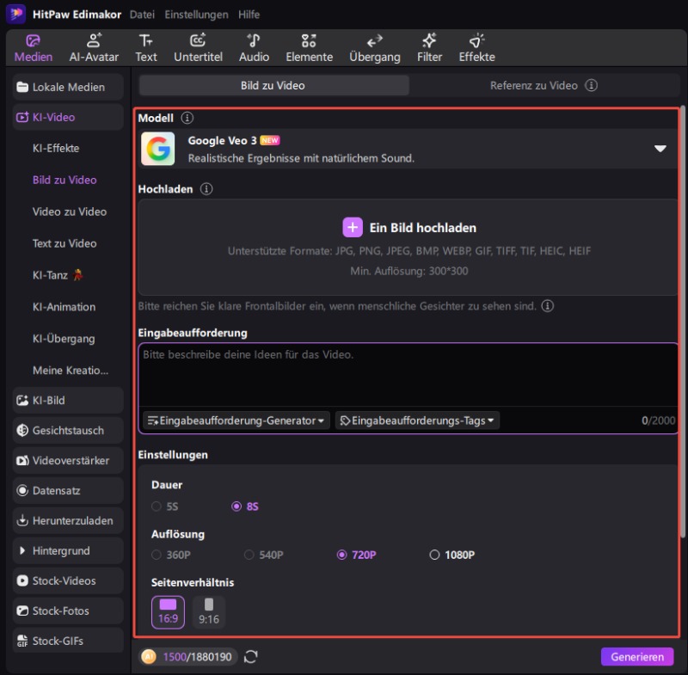
Task: Open the Hilfe menu
Action: click(x=249, y=15)
